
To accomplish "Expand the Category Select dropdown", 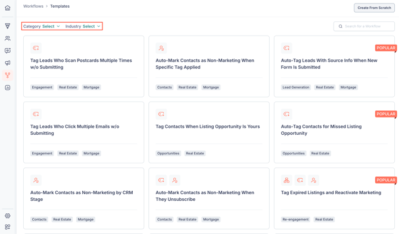I will coord(42,26).
